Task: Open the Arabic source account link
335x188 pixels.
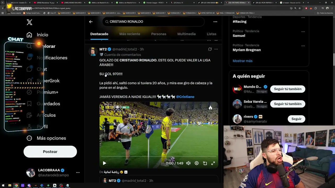Action: coord(115,172)
